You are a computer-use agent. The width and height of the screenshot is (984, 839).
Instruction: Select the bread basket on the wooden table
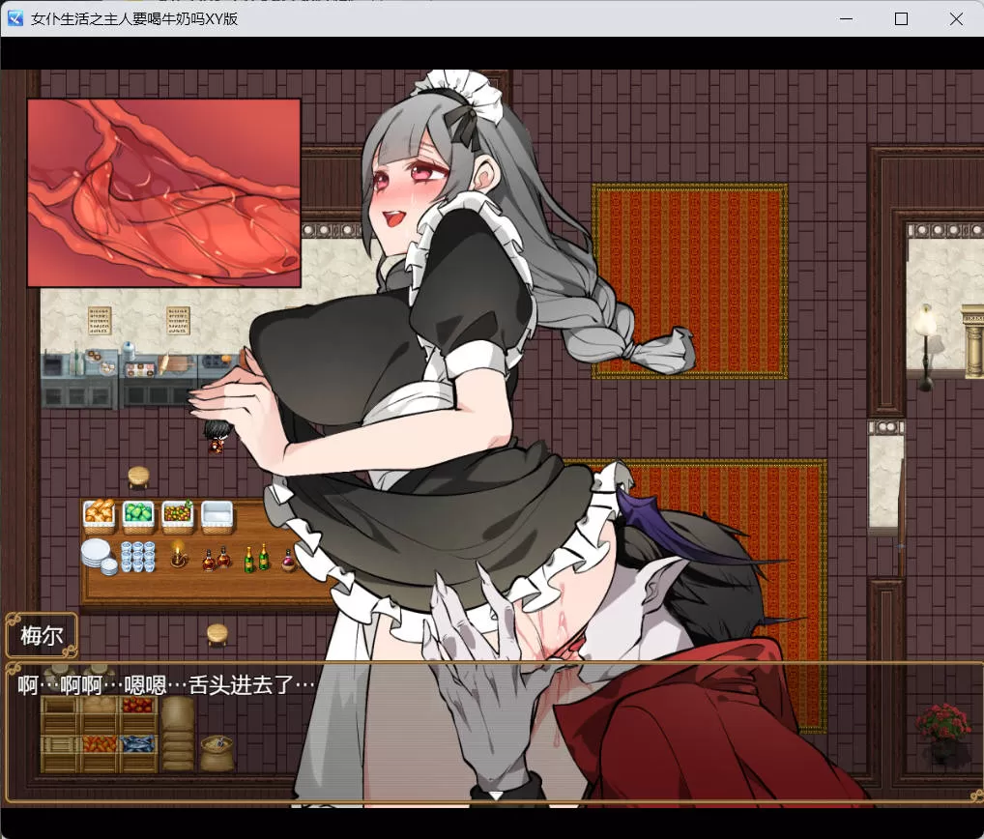click(99, 513)
